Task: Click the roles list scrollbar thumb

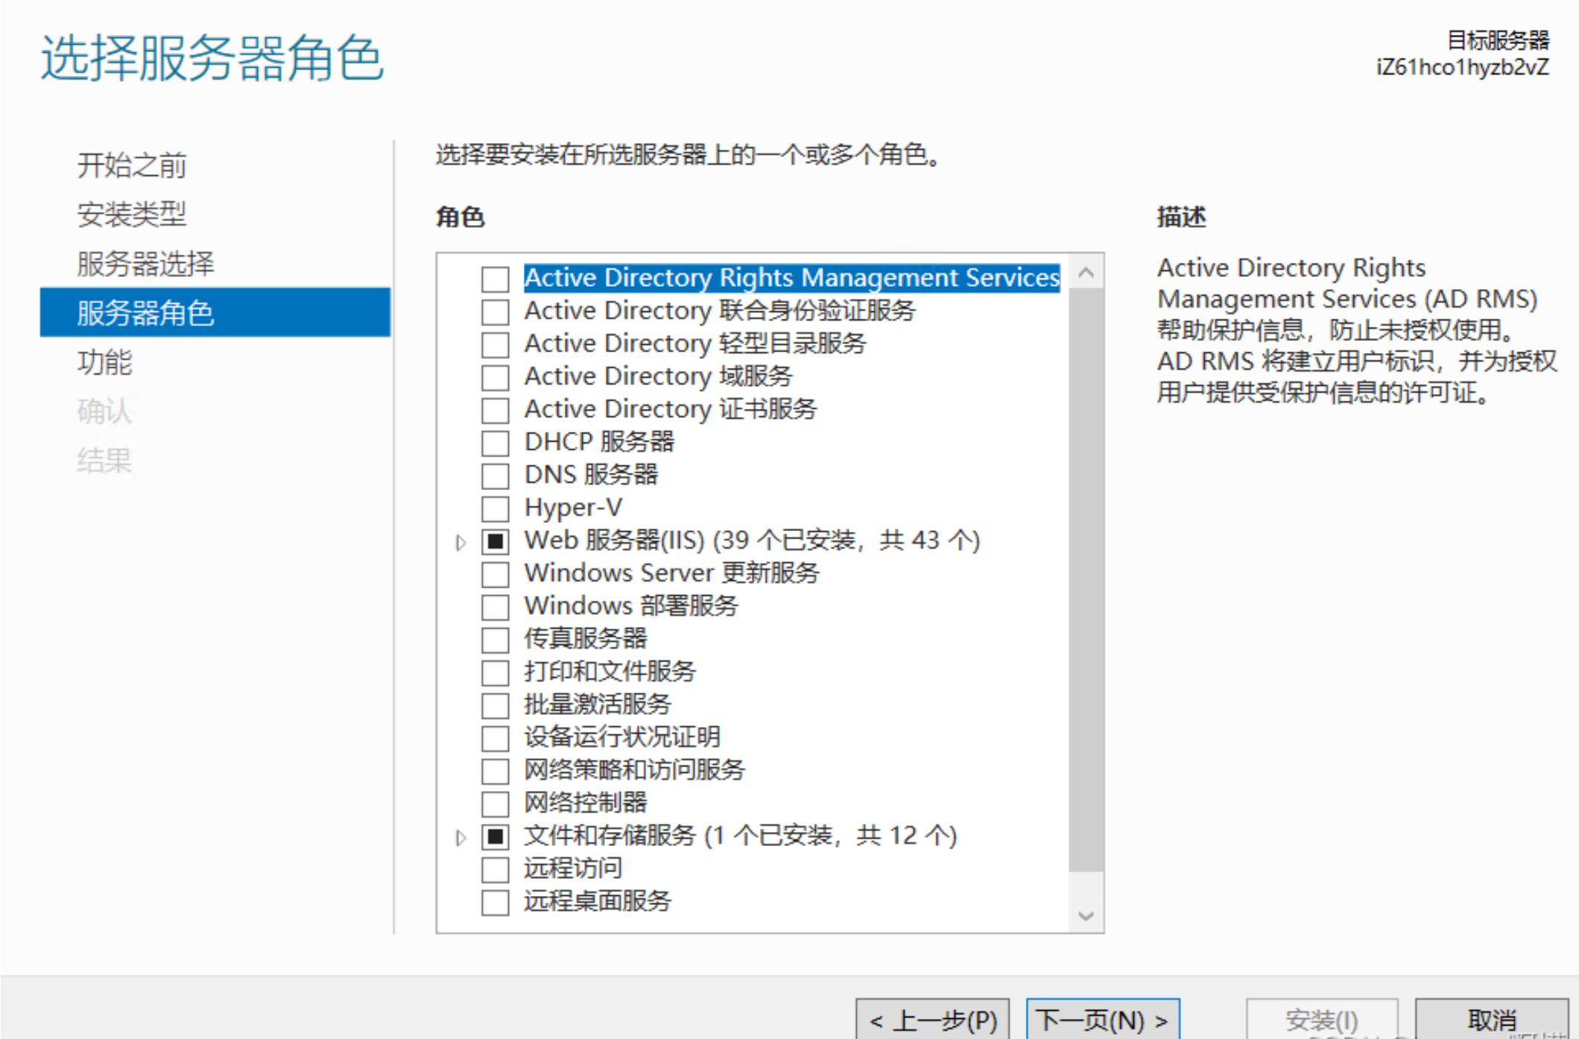Action: [x=1086, y=581]
